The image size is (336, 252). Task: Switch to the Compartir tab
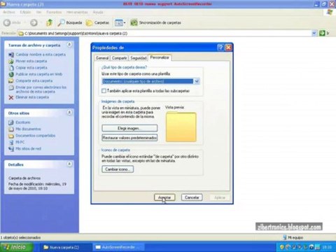[119, 58]
